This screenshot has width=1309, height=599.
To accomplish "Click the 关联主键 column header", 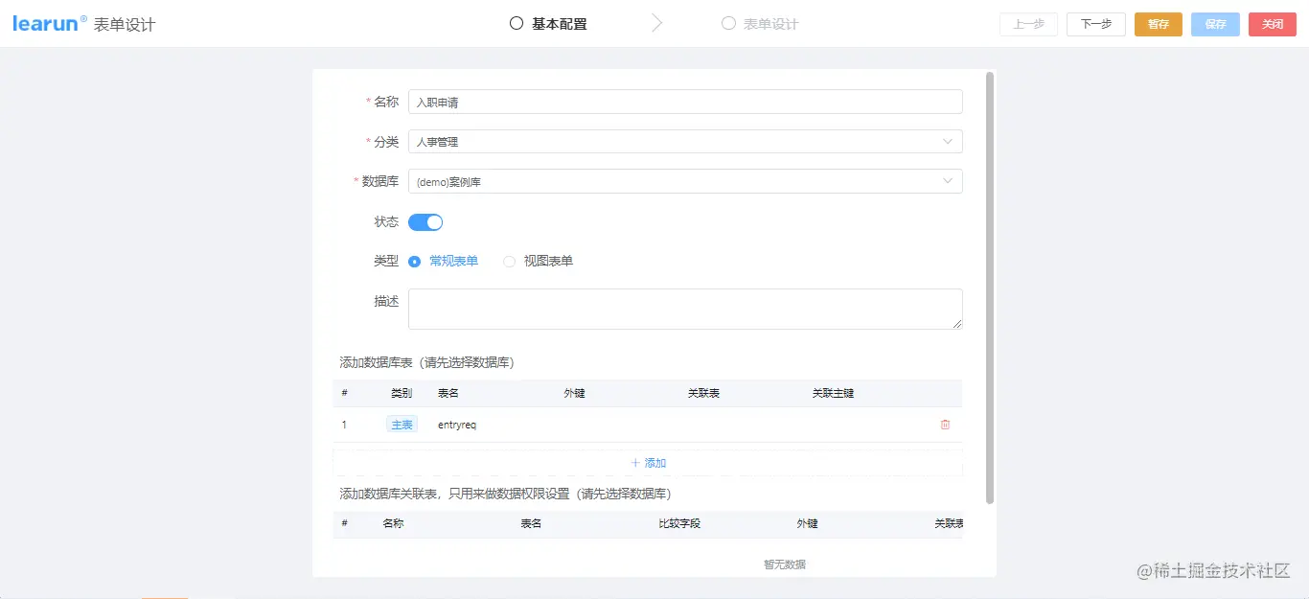I will pyautogui.click(x=833, y=393).
